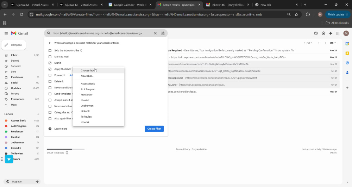The image size is (352, 187).
Task: Switch to Inbox (146) browser tab
Action: click(227, 5)
